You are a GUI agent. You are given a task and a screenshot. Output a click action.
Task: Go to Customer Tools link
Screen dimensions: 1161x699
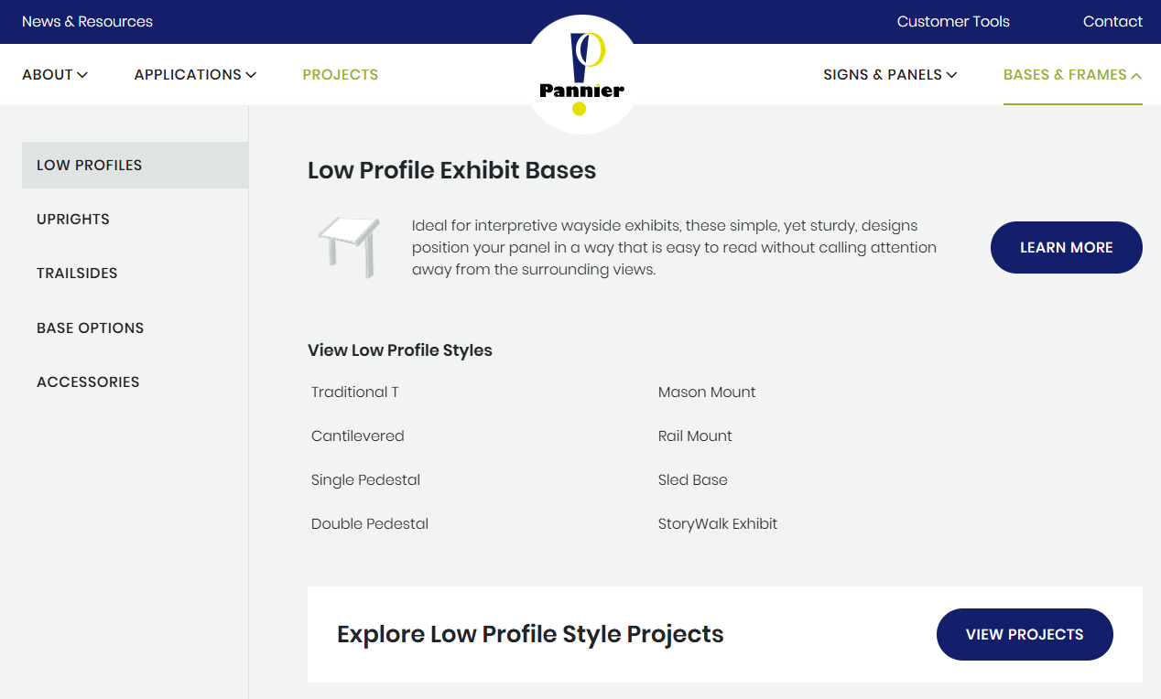pos(953,22)
